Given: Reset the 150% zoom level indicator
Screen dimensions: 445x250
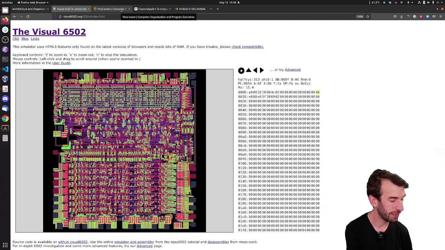Looking at the screenshot, I should (360, 16).
